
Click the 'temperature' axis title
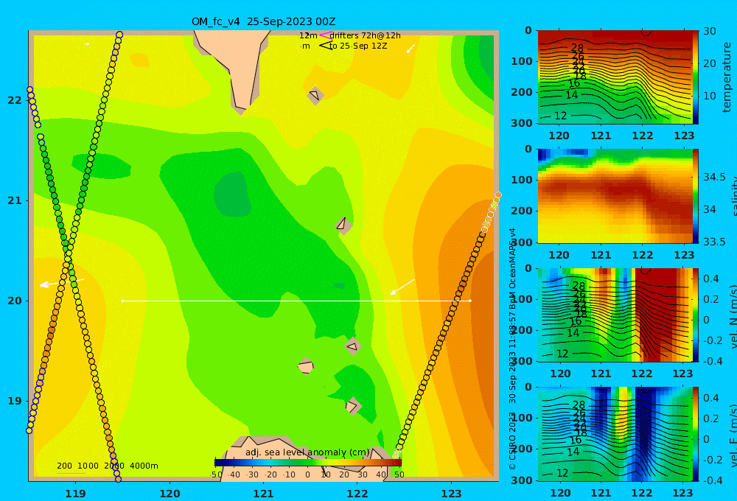tap(727, 77)
